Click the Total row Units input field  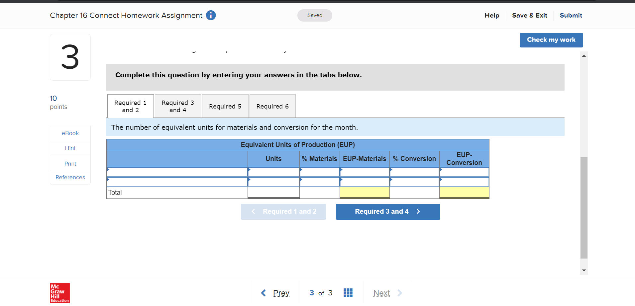click(x=273, y=192)
